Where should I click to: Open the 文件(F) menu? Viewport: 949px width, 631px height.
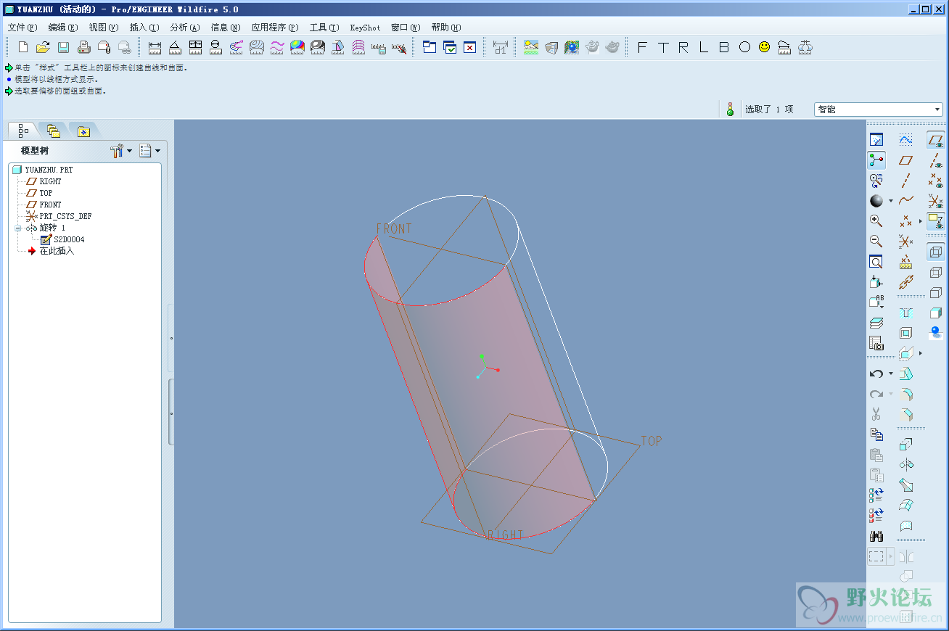click(22, 28)
